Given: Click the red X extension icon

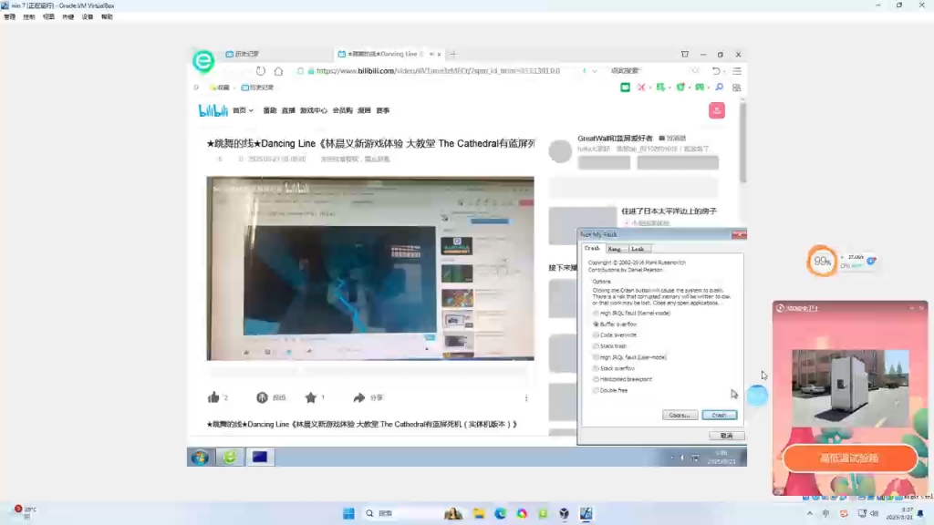Looking at the screenshot, I should click(x=641, y=87).
